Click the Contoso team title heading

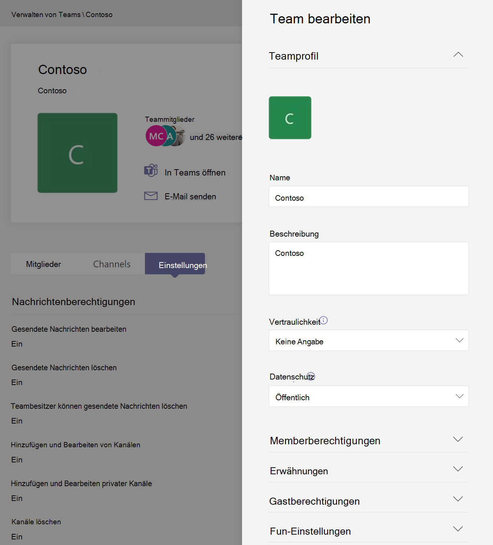62,70
